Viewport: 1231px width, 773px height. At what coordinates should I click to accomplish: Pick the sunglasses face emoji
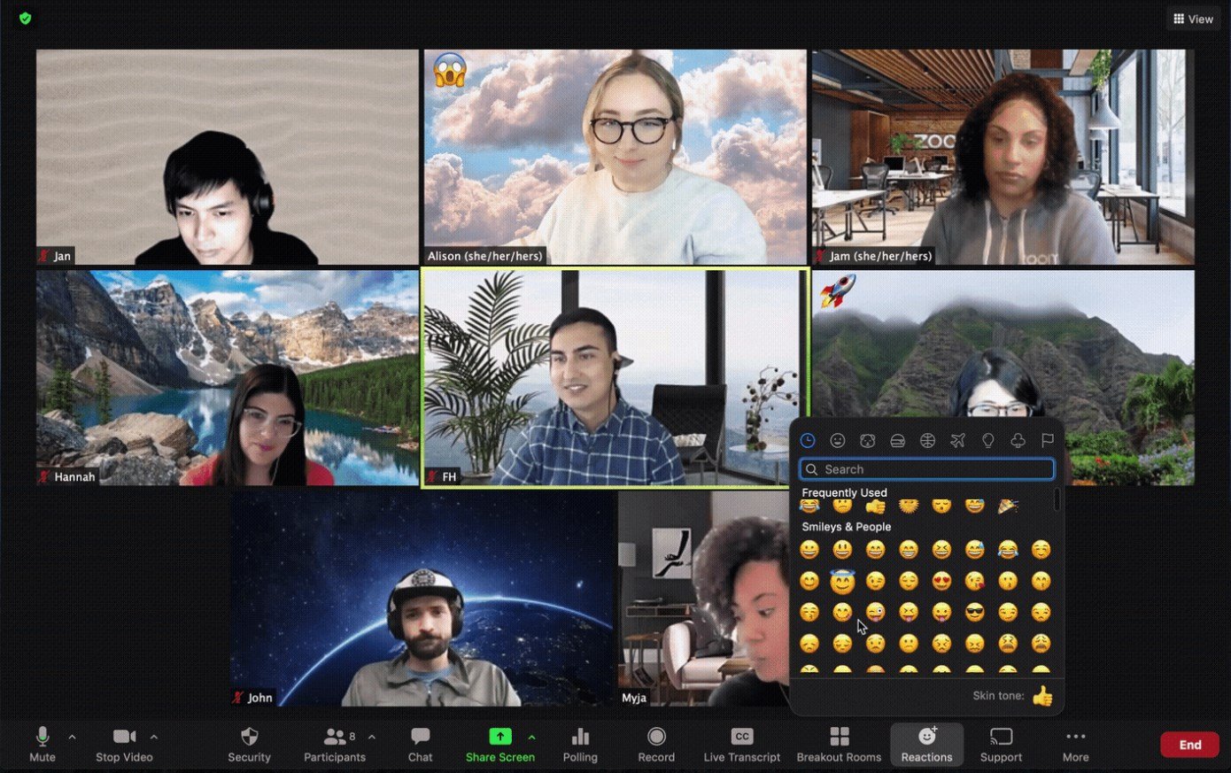[x=974, y=612]
